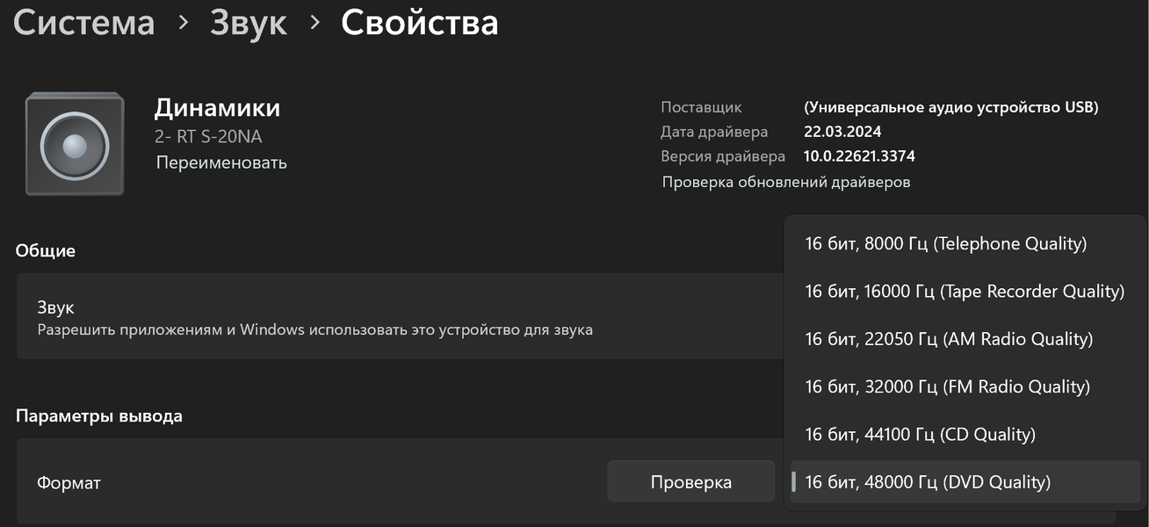Choose 16 бит, 44100 Гц CD Quality
The height and width of the screenshot is (527, 1149).
[920, 434]
